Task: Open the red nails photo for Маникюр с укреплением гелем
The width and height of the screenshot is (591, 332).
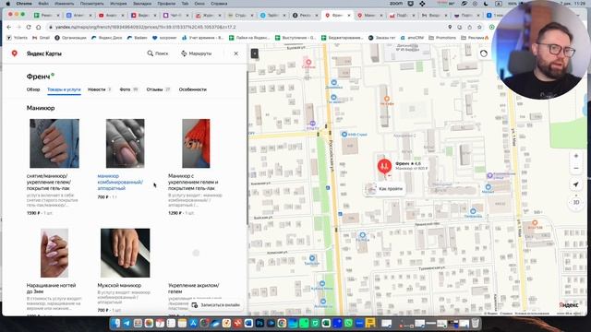Action: (x=196, y=144)
